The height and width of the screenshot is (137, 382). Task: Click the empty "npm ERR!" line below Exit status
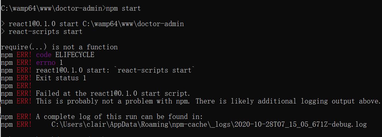click(x=16, y=86)
